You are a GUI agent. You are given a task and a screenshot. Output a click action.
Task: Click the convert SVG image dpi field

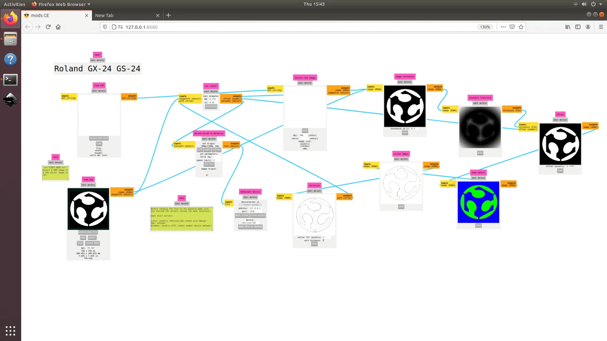click(303, 135)
